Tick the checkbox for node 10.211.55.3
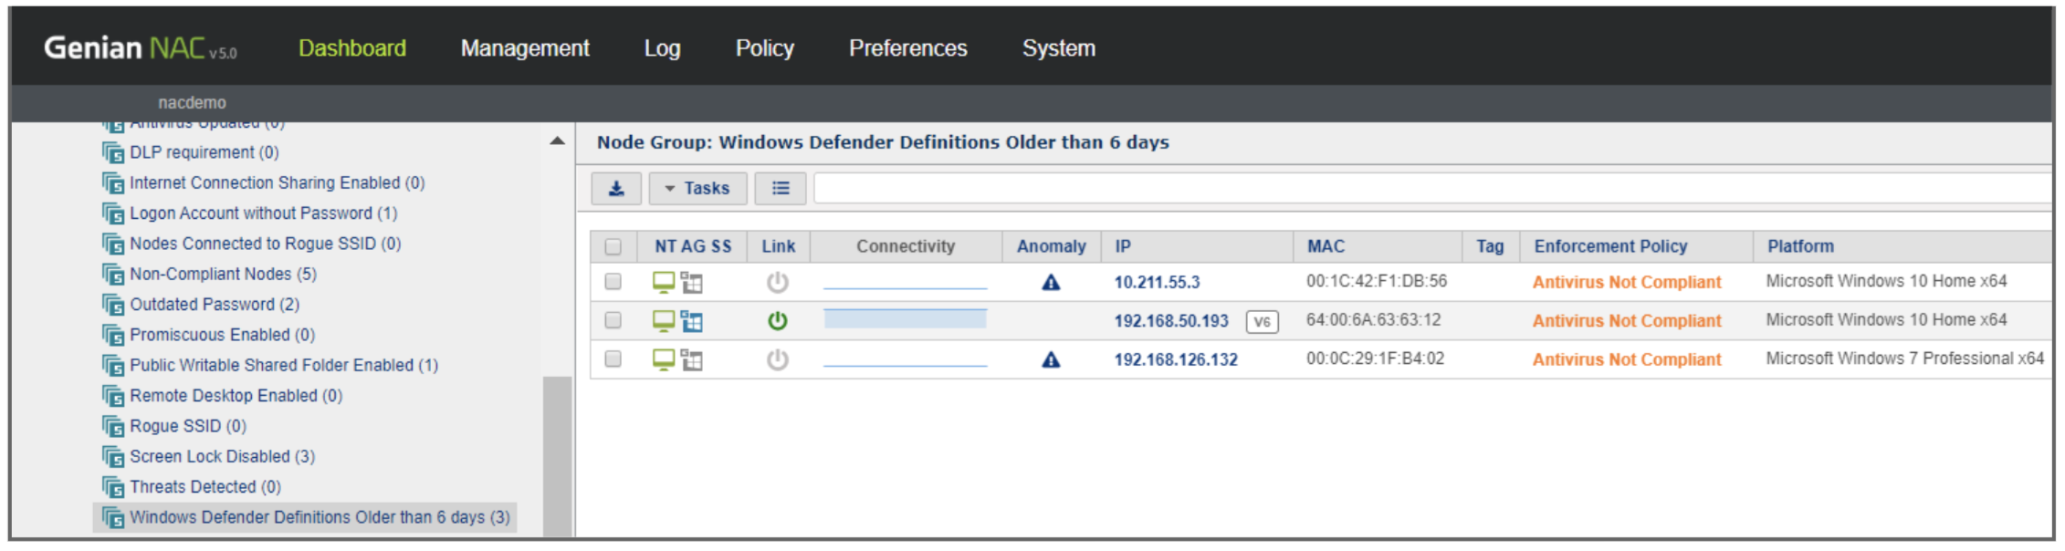 pos(613,282)
